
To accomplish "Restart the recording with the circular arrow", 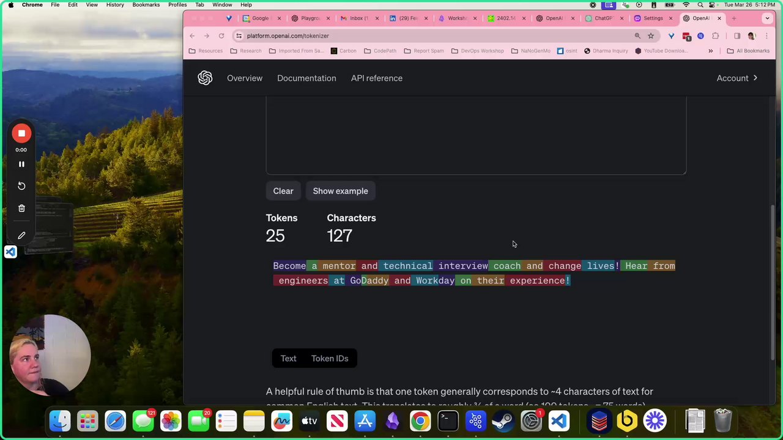I will [21, 186].
